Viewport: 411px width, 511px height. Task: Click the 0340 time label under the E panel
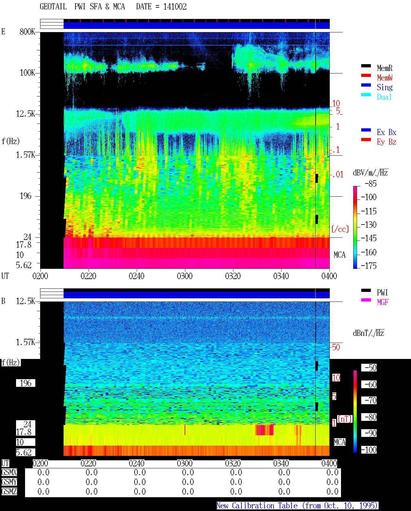[x=281, y=276]
